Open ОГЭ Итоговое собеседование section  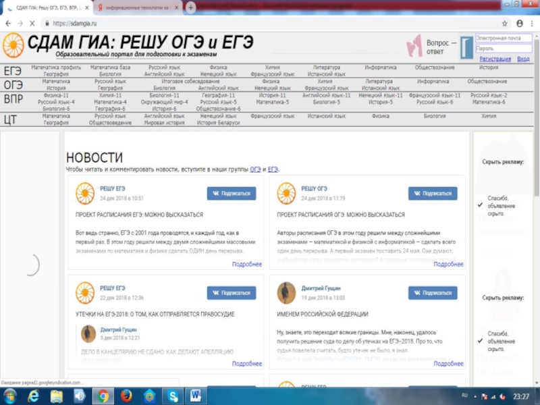(x=190, y=81)
